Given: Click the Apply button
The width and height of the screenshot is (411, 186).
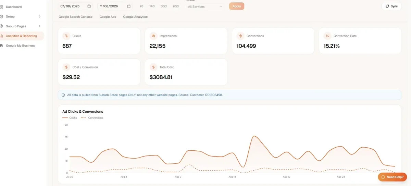Looking at the screenshot, I should point(237,6).
